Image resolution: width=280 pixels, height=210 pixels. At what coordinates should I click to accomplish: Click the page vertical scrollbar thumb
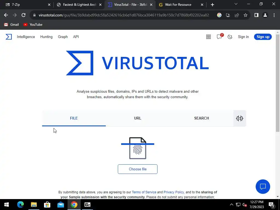point(278,83)
